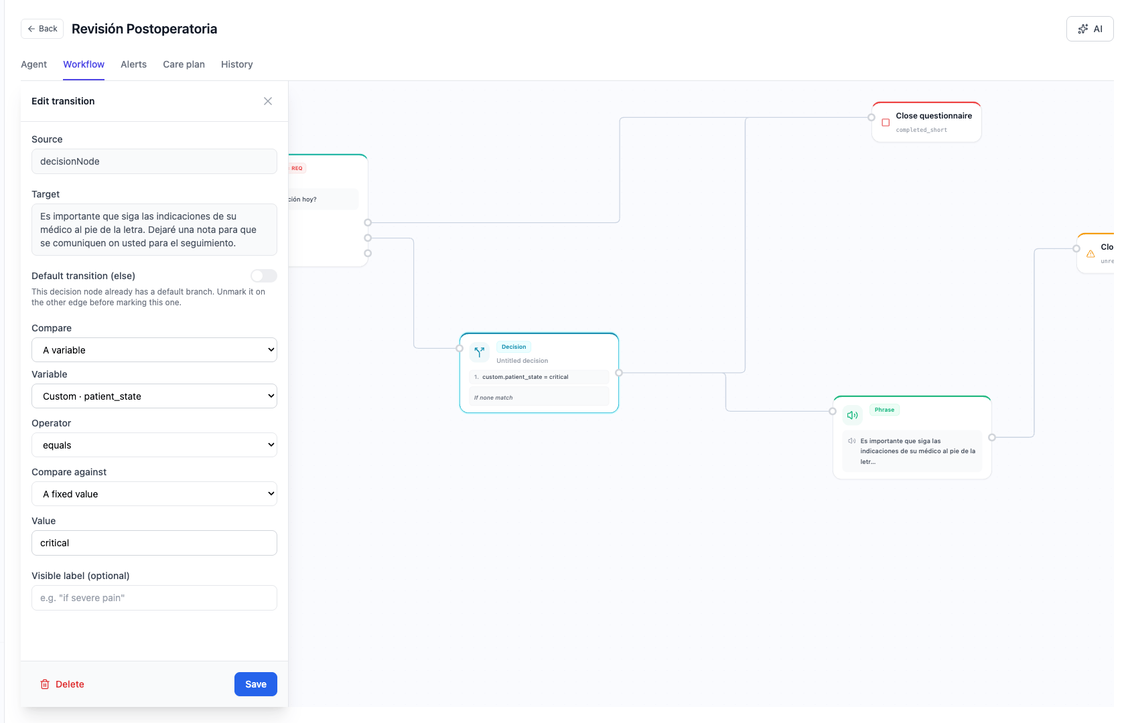Click the Decision node input connector
1130x723 pixels.
(x=460, y=348)
